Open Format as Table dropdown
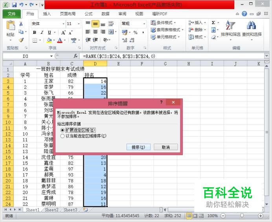This screenshot has width=272, height=222. tap(167, 30)
